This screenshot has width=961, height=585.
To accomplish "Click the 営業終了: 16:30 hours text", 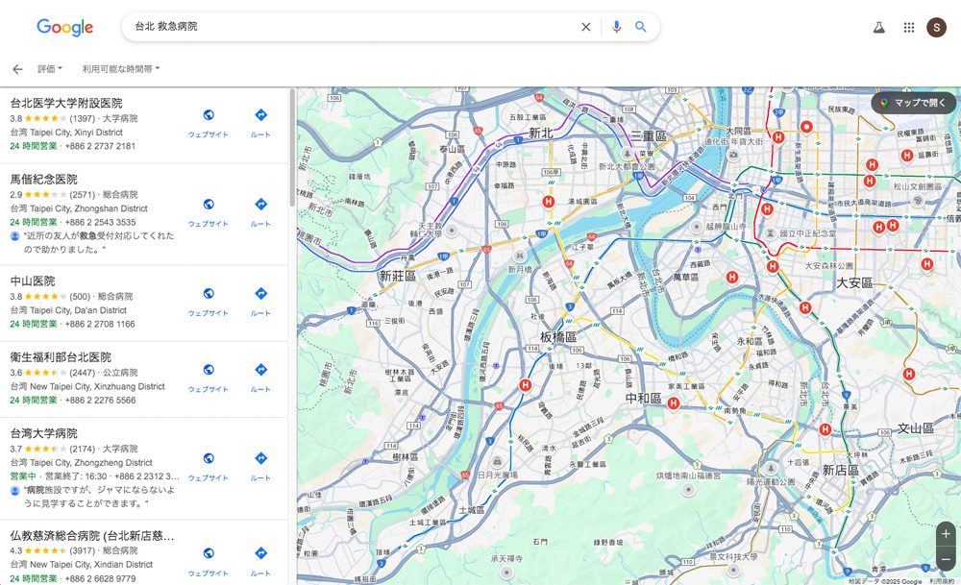I will tap(76, 475).
